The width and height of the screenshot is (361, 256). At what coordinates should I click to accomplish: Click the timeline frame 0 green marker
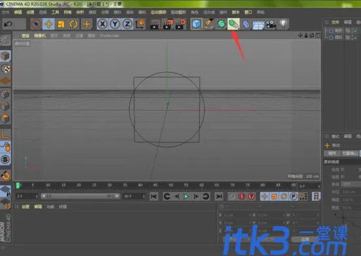pyautogui.click(x=18, y=186)
